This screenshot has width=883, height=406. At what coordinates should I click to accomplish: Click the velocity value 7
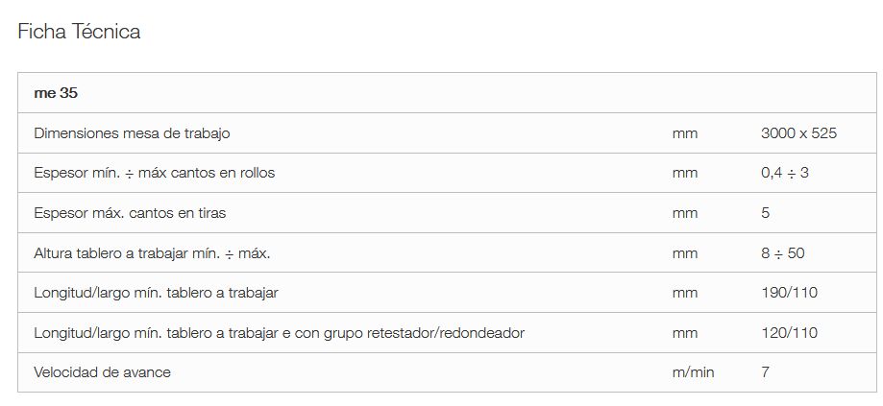[765, 371]
